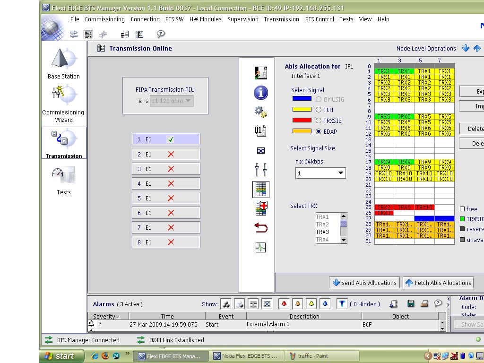The width and height of the screenshot is (484, 363).
Task: Select the 2 E1 interface row
Action: (166, 154)
